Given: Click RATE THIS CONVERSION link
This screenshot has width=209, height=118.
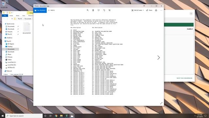Looking at the screenshot, I should [x=184, y=78].
